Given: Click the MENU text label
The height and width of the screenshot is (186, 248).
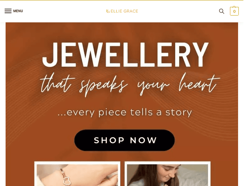Looking at the screenshot, I should [18, 11].
